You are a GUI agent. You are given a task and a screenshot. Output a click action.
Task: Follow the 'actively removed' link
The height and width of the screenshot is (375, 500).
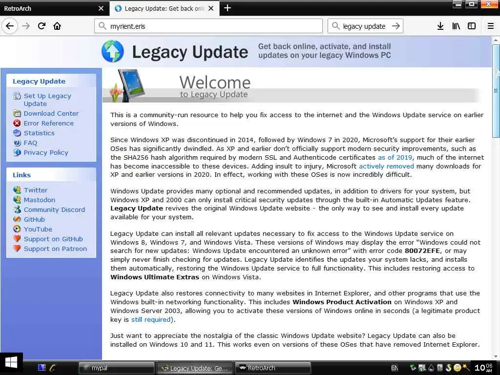(386, 166)
